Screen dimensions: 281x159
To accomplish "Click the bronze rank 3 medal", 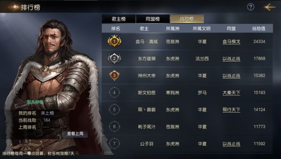I will click(x=115, y=75).
